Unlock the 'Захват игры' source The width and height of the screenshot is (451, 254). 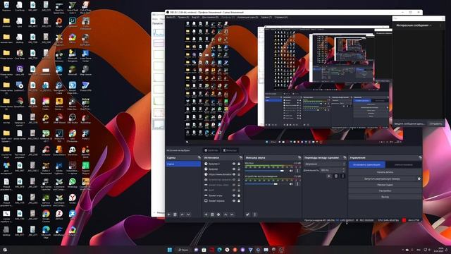tap(239, 195)
